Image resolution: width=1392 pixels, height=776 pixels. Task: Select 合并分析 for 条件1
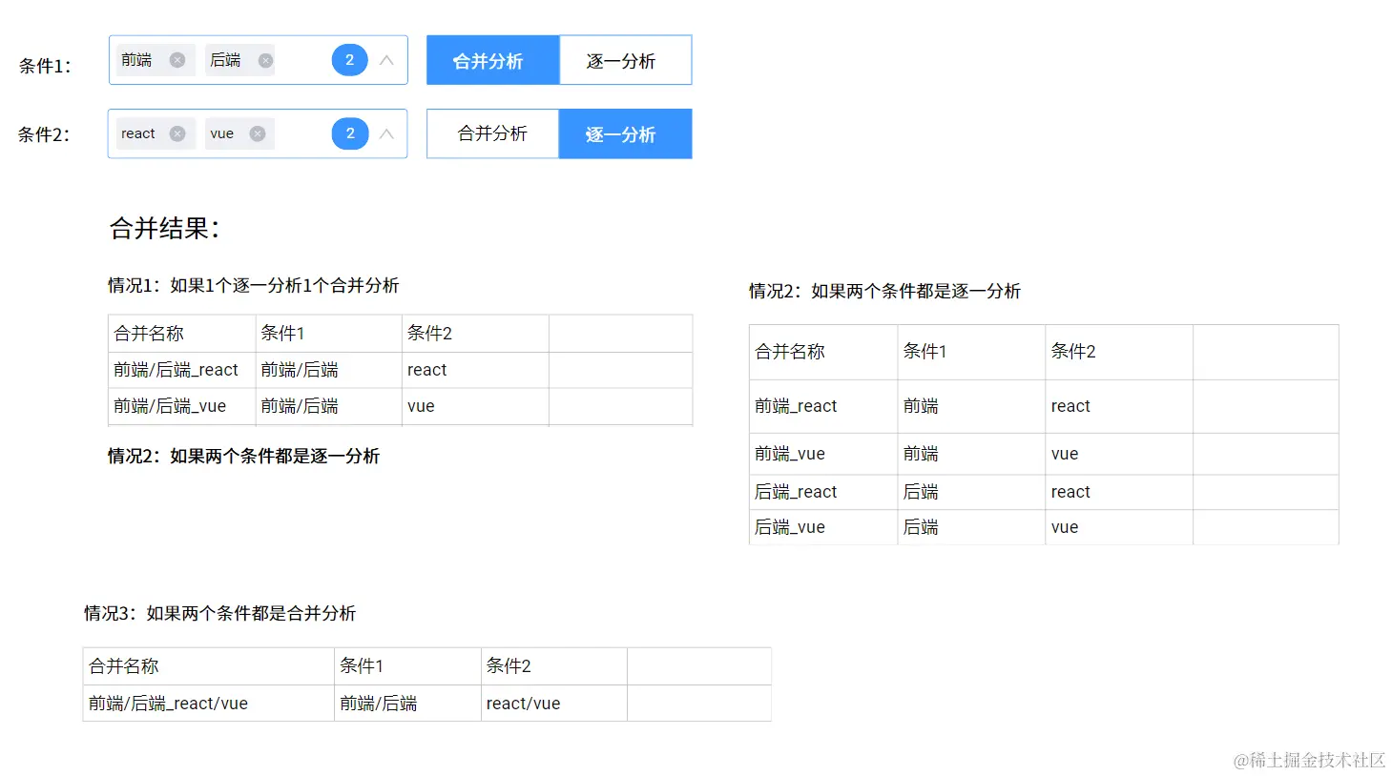(x=492, y=60)
